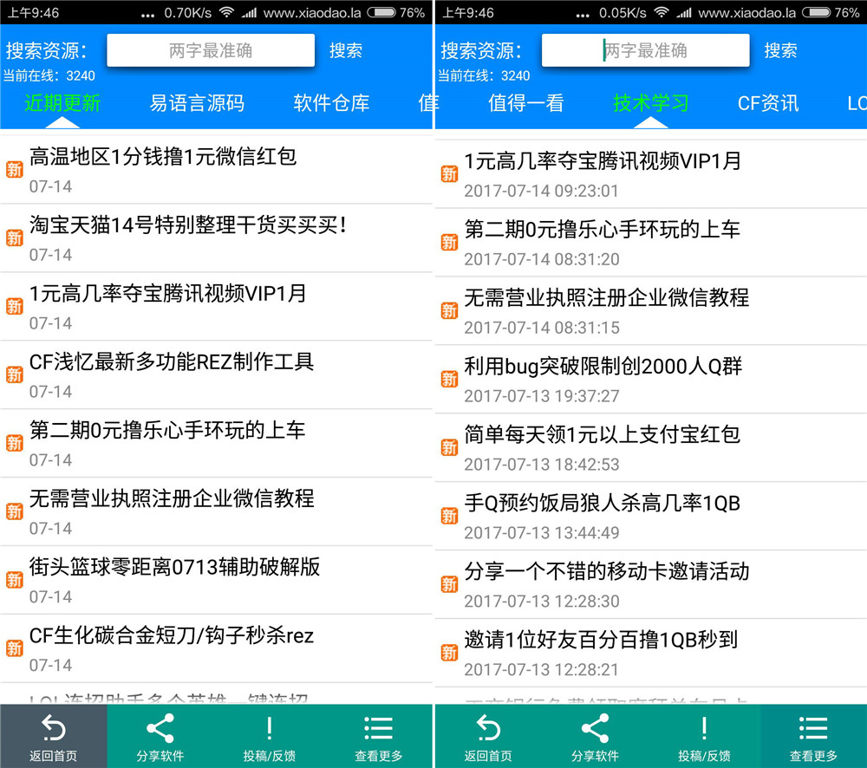Click timestamp 2017-07-13 13:44:49
The height and width of the screenshot is (768, 867).
coord(541,532)
